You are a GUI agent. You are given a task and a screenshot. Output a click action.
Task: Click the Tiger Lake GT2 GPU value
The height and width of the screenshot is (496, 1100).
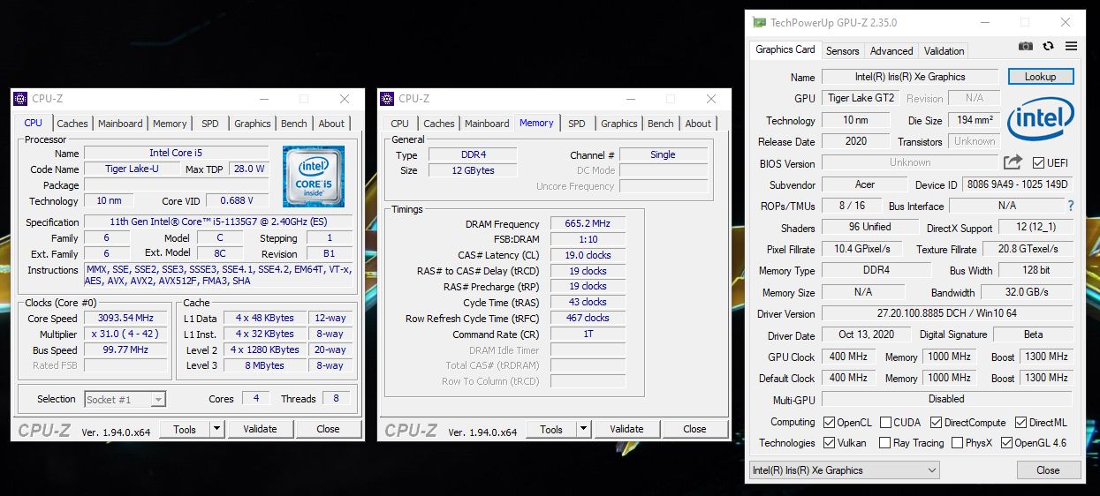[860, 98]
